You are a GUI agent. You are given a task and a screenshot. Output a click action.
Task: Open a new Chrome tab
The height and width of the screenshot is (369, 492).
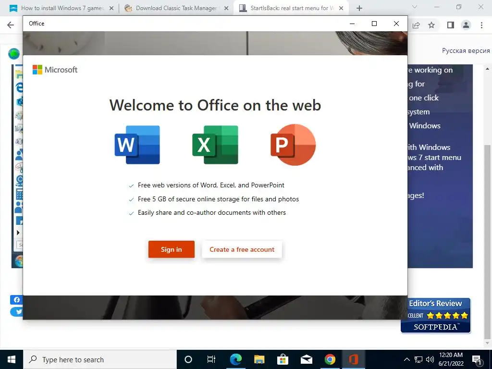(359, 9)
